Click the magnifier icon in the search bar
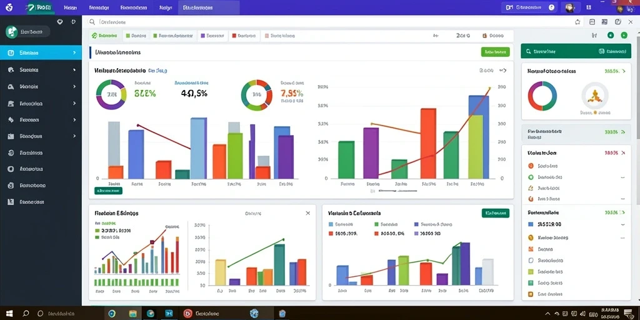This screenshot has height=320, width=640. [x=92, y=22]
